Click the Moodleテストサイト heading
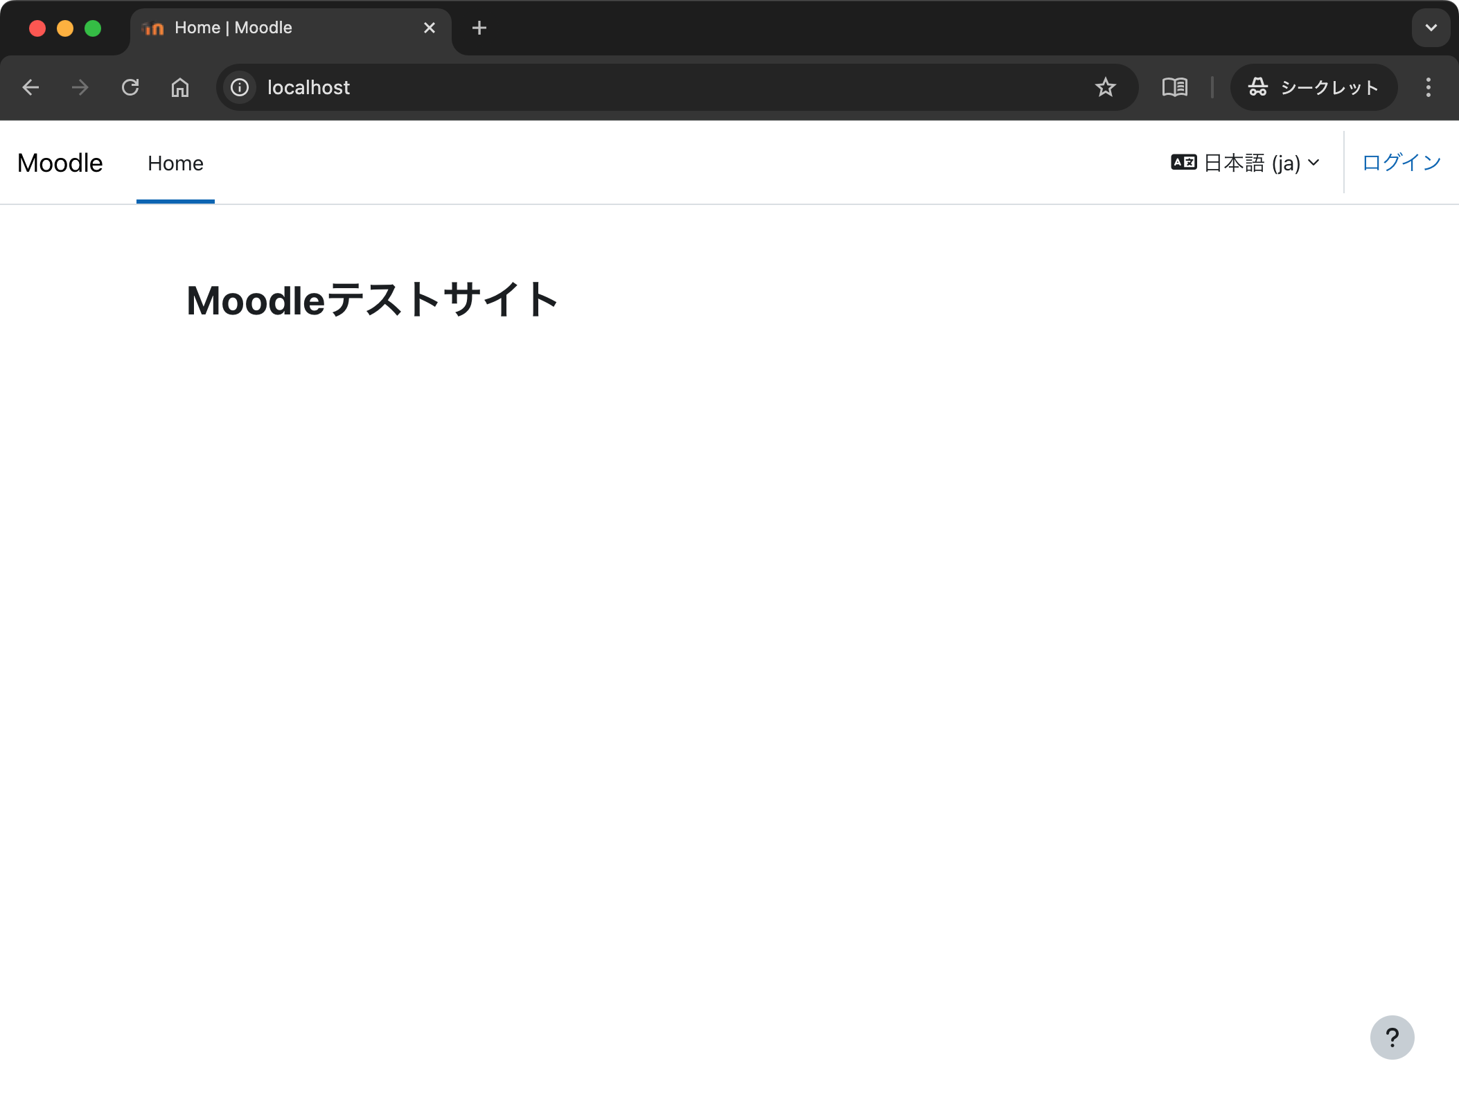This screenshot has width=1459, height=1104. 372,301
